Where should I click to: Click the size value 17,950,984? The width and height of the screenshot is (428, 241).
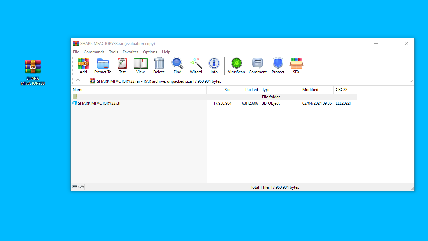pyautogui.click(x=222, y=103)
